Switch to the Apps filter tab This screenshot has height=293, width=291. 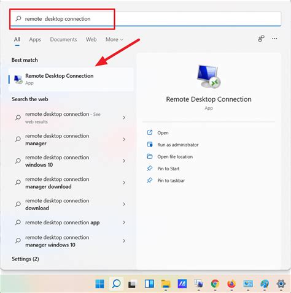pyautogui.click(x=35, y=39)
